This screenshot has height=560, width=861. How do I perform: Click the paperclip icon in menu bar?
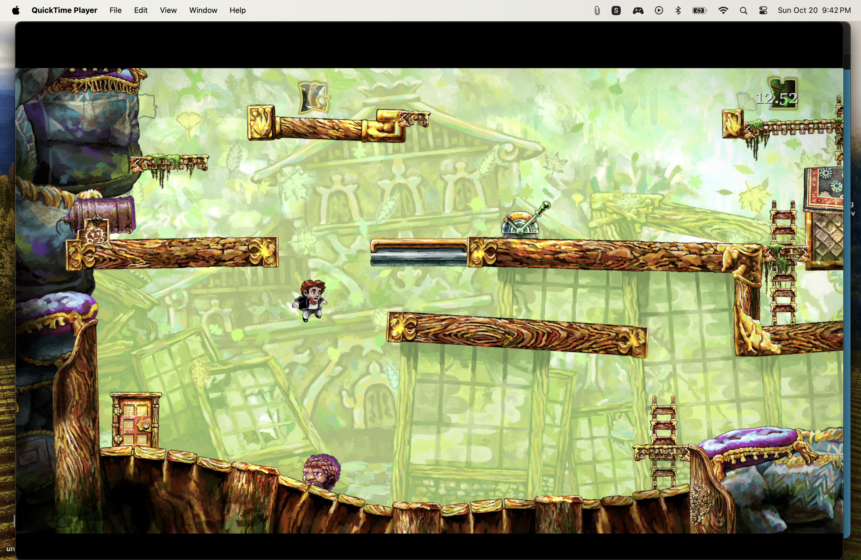pyautogui.click(x=597, y=11)
